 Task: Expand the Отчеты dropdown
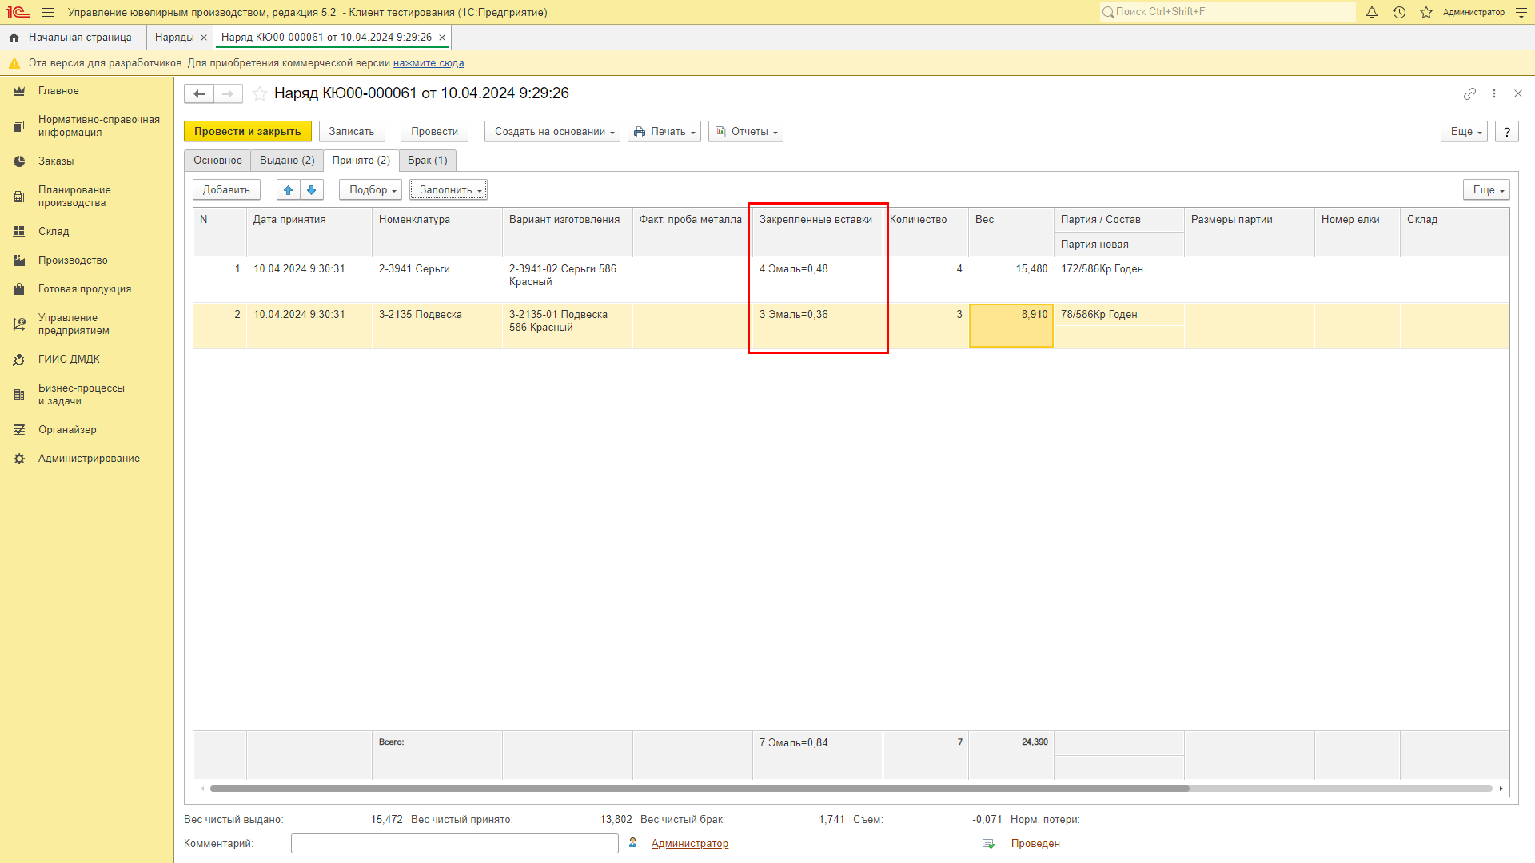coord(746,132)
